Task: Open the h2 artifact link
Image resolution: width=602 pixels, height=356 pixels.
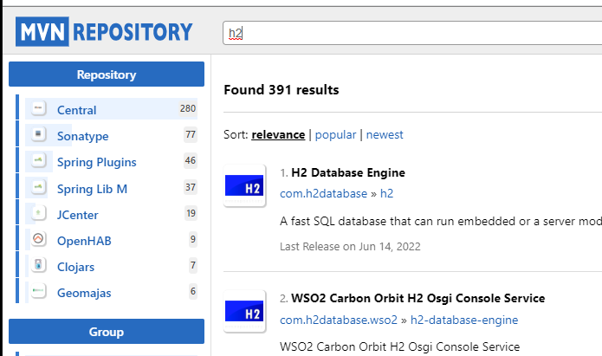Action: pos(386,193)
